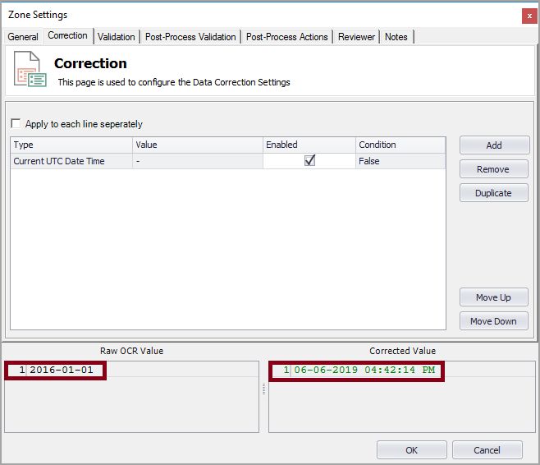Click the Duplicate button

(494, 193)
